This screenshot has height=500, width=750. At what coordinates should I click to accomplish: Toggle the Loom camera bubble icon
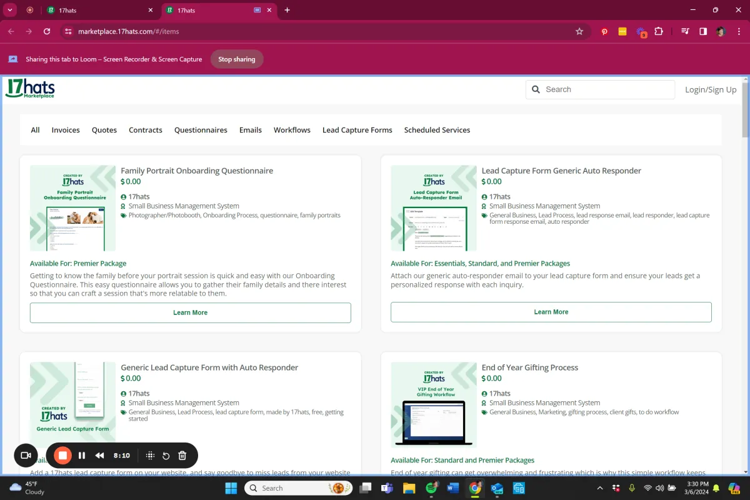point(26,456)
